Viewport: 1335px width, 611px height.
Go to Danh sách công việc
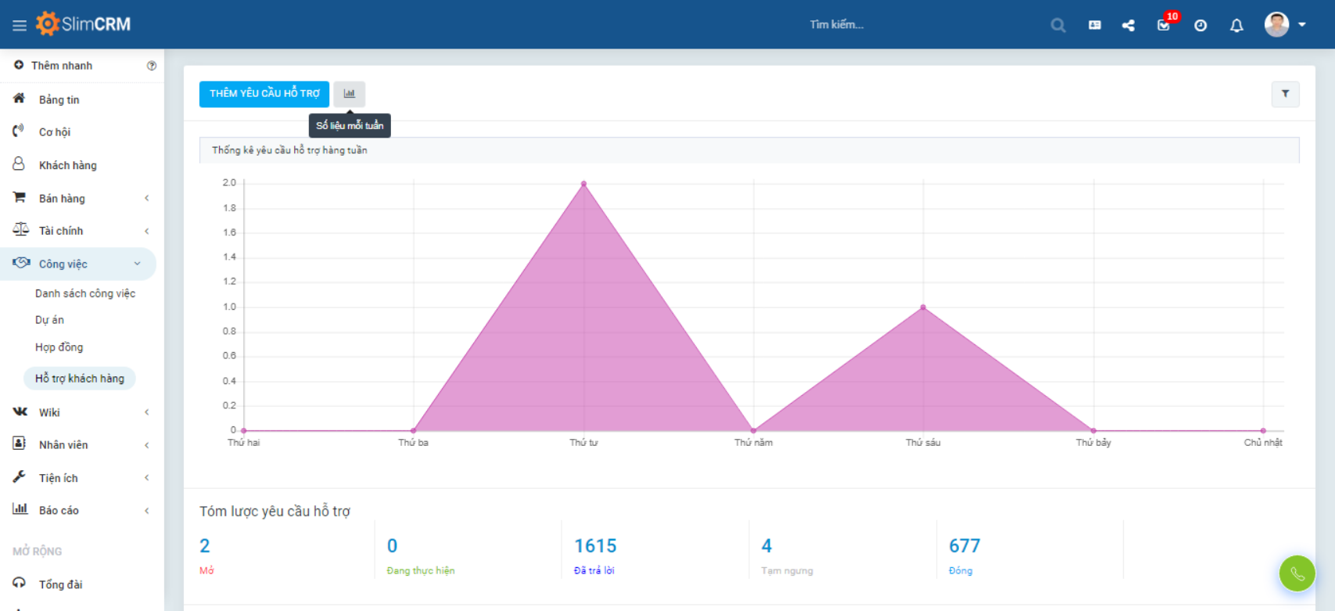coord(85,293)
